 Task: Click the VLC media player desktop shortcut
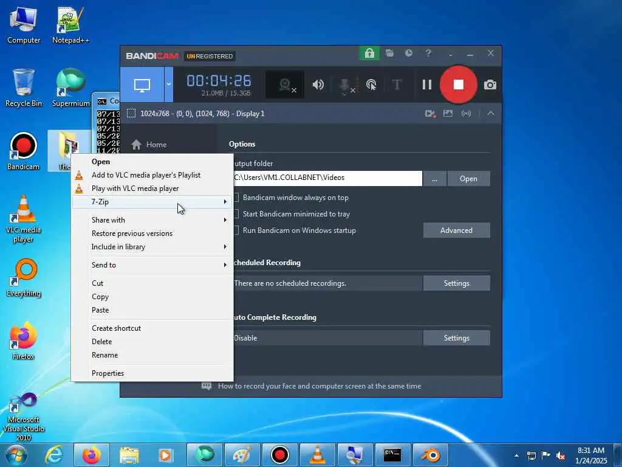pyautogui.click(x=24, y=219)
